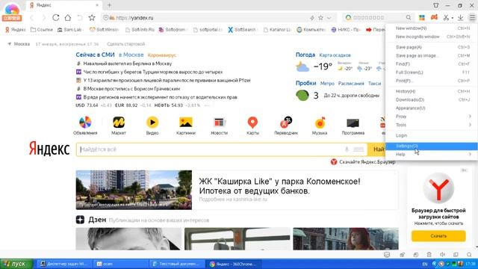Choose Save page as image menu item

point(432,55)
